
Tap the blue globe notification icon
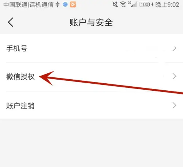(x=65, y=5)
